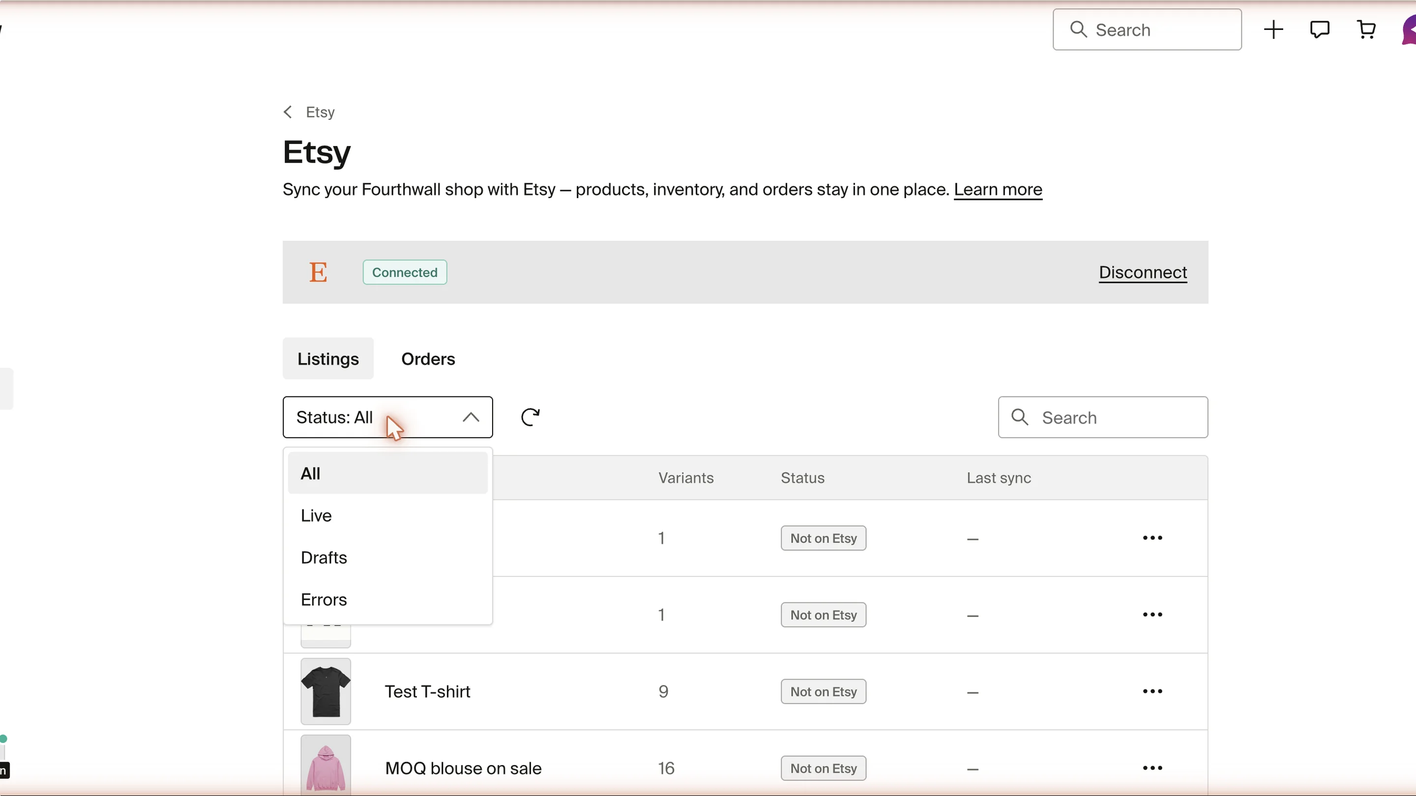Image resolution: width=1416 pixels, height=796 pixels.
Task: Focus the listings Search field
Action: 1103,417
